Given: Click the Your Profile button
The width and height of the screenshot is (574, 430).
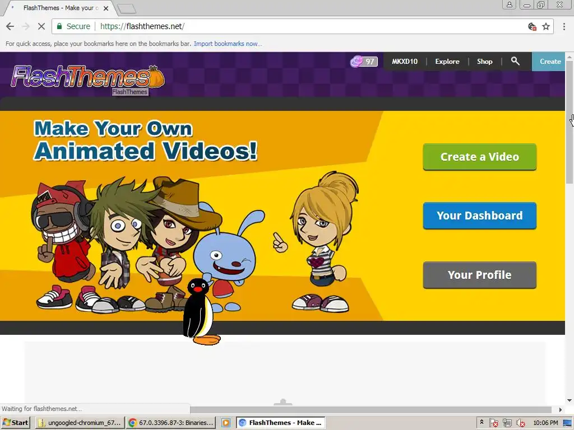Looking at the screenshot, I should (x=480, y=275).
